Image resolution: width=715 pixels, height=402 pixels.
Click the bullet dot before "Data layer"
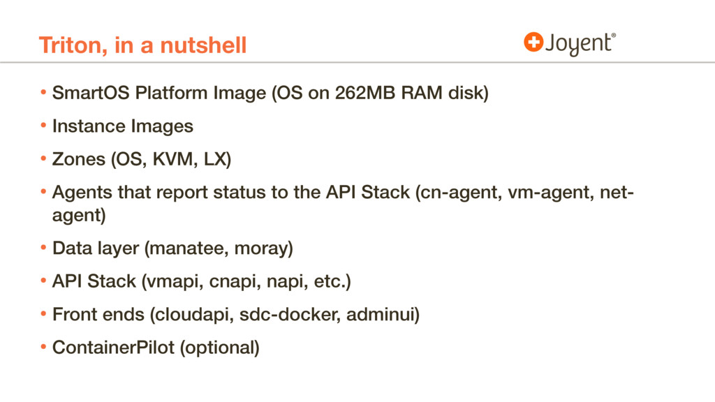tap(43, 248)
